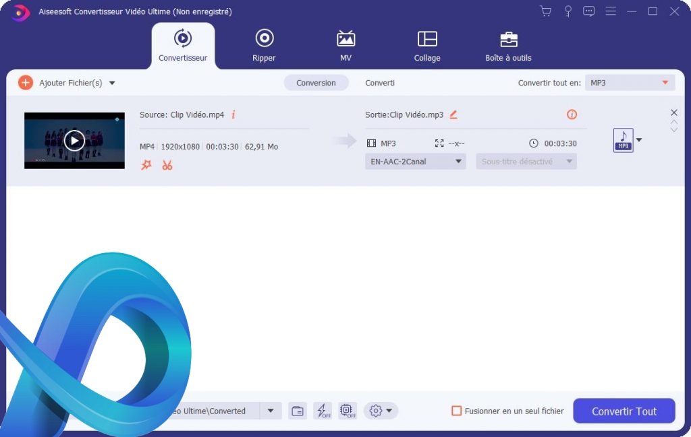Open the MV tab
691x437 pixels.
coord(346,46)
